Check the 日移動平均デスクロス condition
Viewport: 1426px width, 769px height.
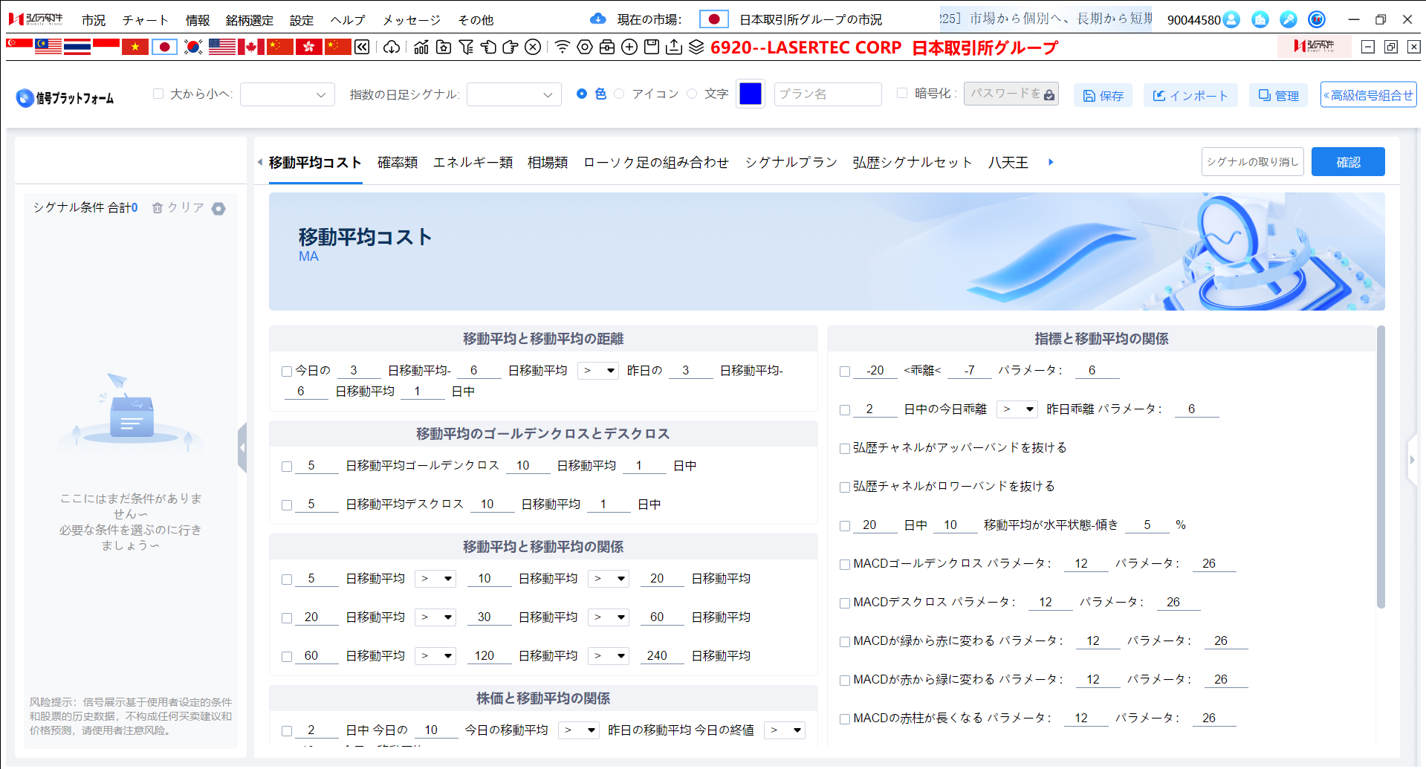287,505
